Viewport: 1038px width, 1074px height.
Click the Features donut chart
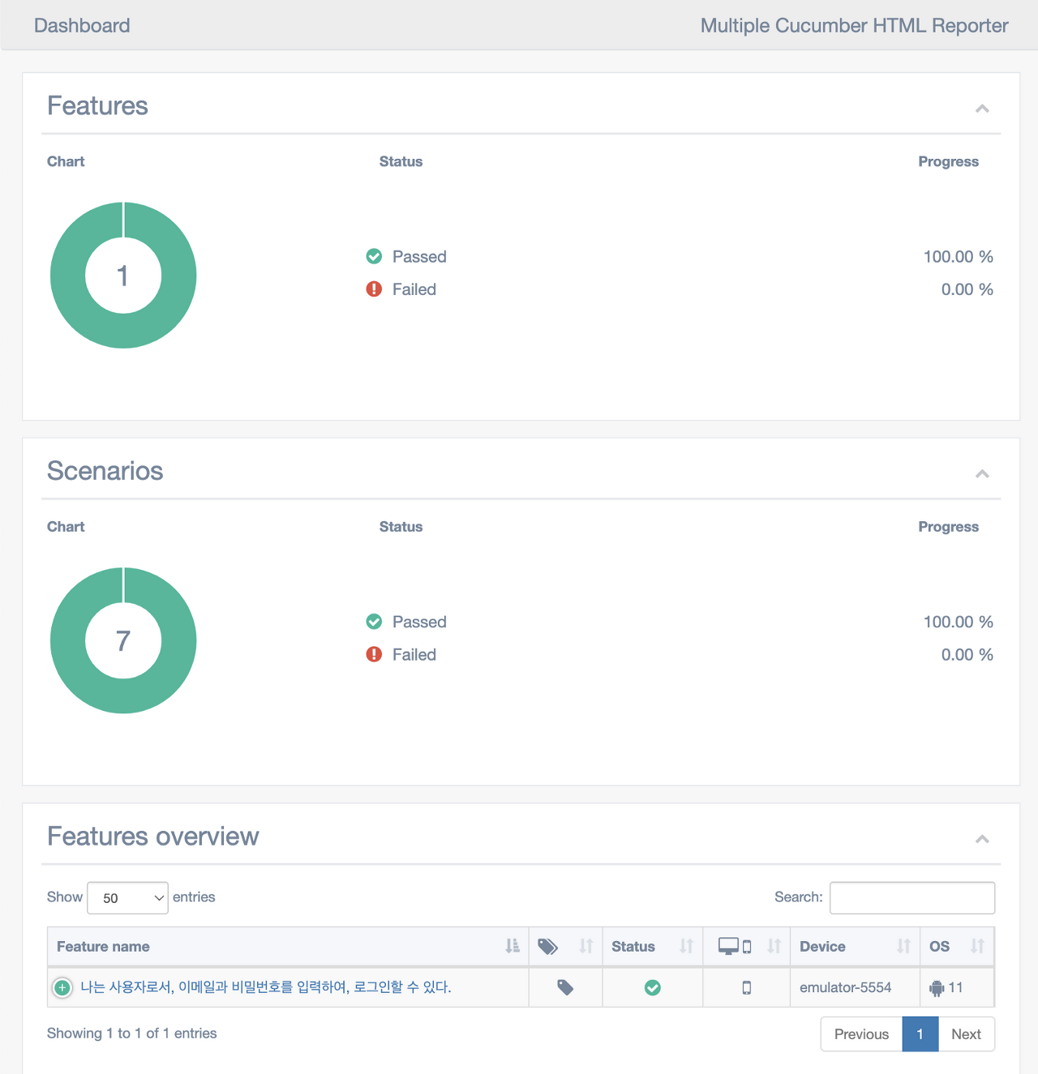coord(123,276)
